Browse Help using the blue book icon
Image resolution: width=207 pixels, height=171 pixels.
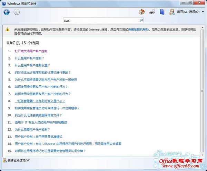(x=162, y=12)
